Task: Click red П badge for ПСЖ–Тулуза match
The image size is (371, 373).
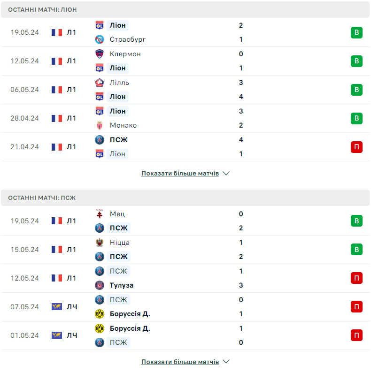Action: (356, 278)
